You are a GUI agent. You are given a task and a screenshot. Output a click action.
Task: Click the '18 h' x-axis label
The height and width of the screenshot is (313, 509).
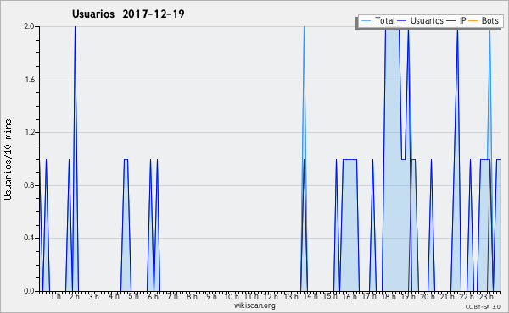[389, 297]
